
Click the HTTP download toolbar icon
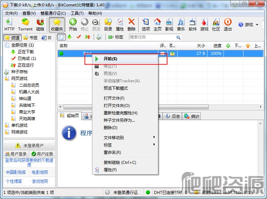(x=9, y=24)
